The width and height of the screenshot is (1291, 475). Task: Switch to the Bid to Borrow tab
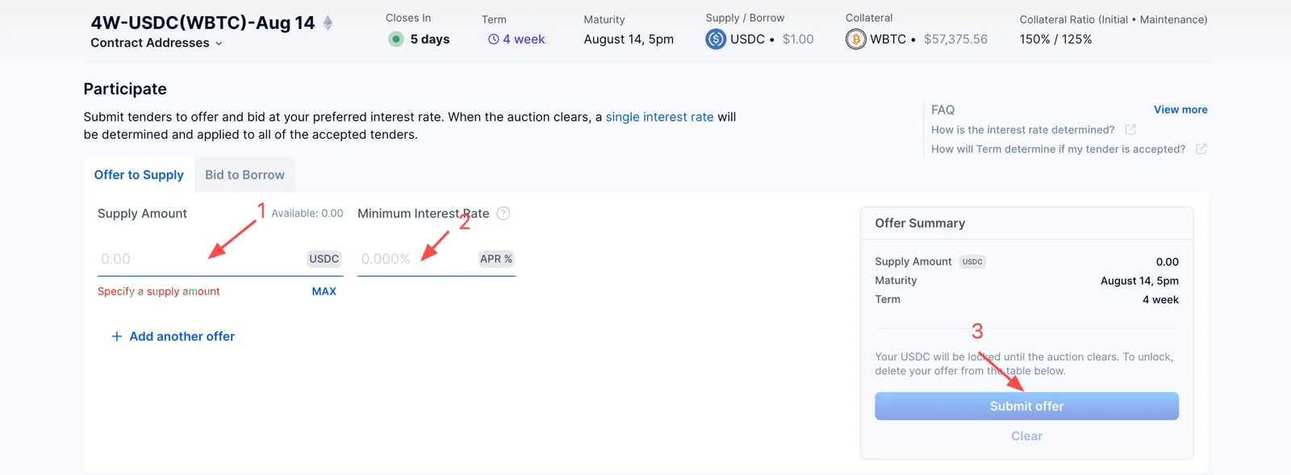tap(244, 175)
